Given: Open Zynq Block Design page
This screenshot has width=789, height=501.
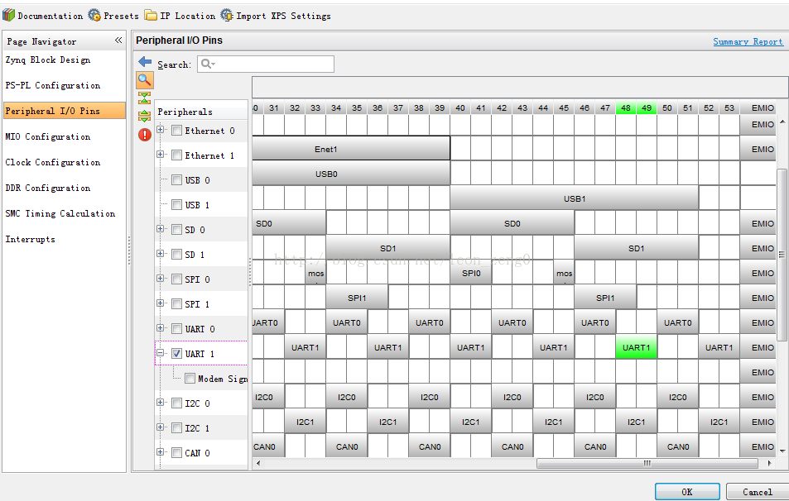Looking at the screenshot, I should (48, 60).
